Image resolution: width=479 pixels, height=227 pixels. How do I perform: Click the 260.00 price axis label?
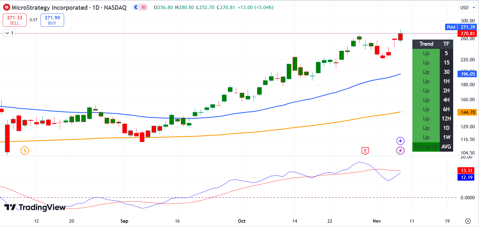[x=467, y=39]
